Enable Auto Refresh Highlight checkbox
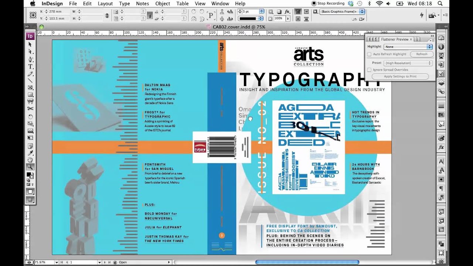Viewport: 473px width, 266px height. point(369,54)
